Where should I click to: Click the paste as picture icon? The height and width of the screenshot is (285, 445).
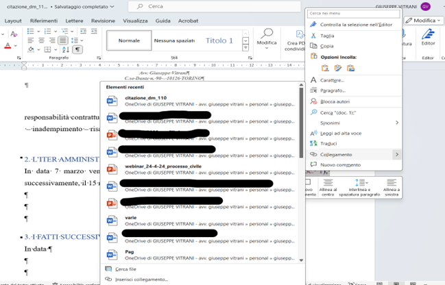351,68
